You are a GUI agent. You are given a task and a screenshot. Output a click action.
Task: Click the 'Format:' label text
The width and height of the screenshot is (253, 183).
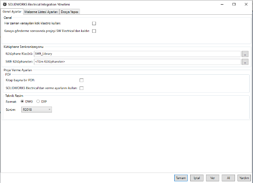point(11,102)
